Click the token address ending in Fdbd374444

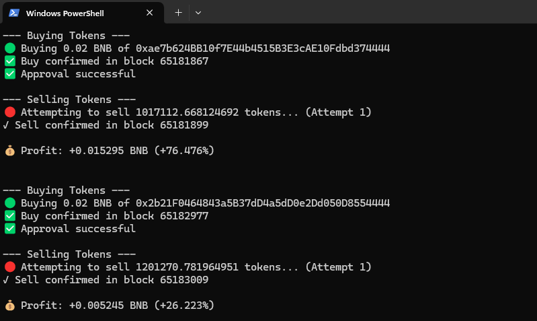(263, 48)
